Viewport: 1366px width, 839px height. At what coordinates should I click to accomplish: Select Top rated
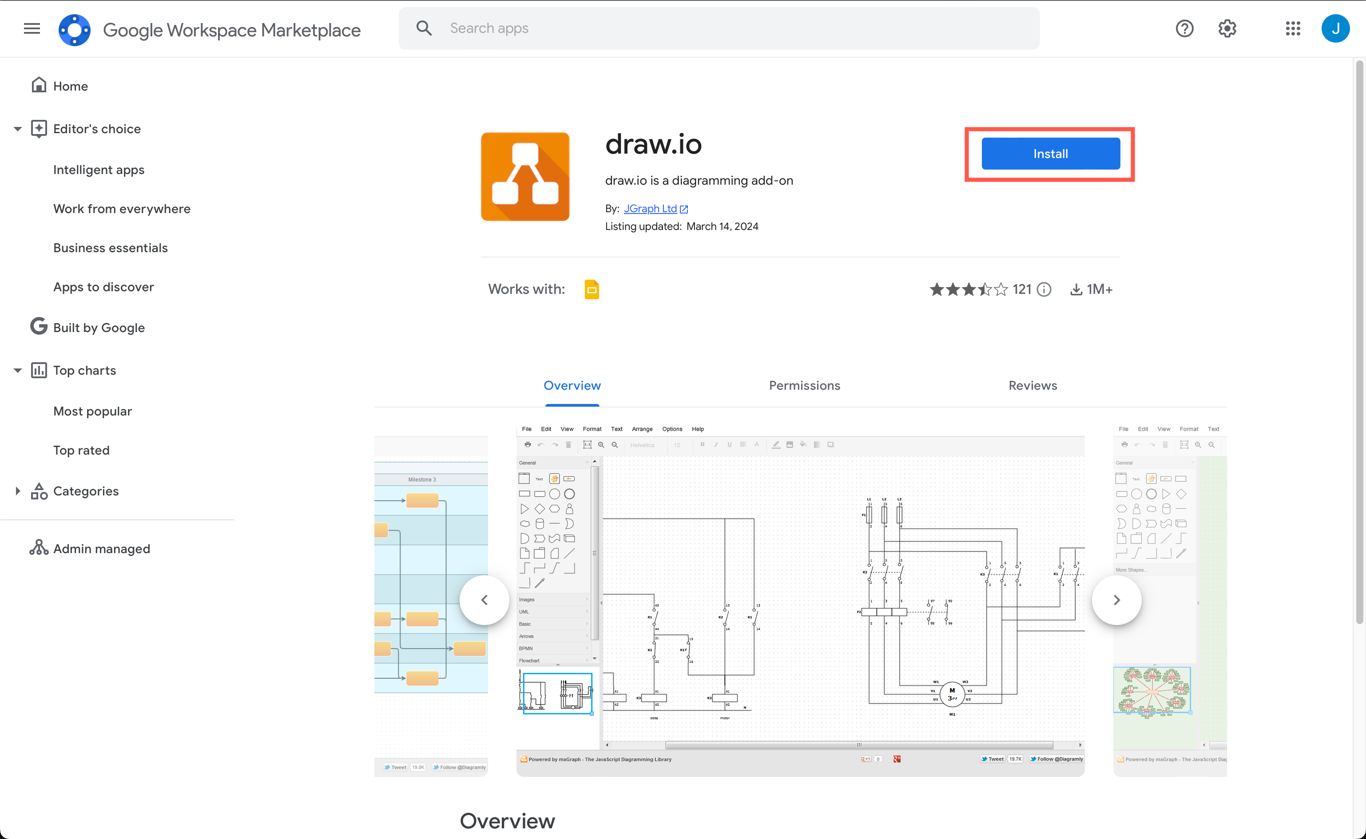(81, 450)
